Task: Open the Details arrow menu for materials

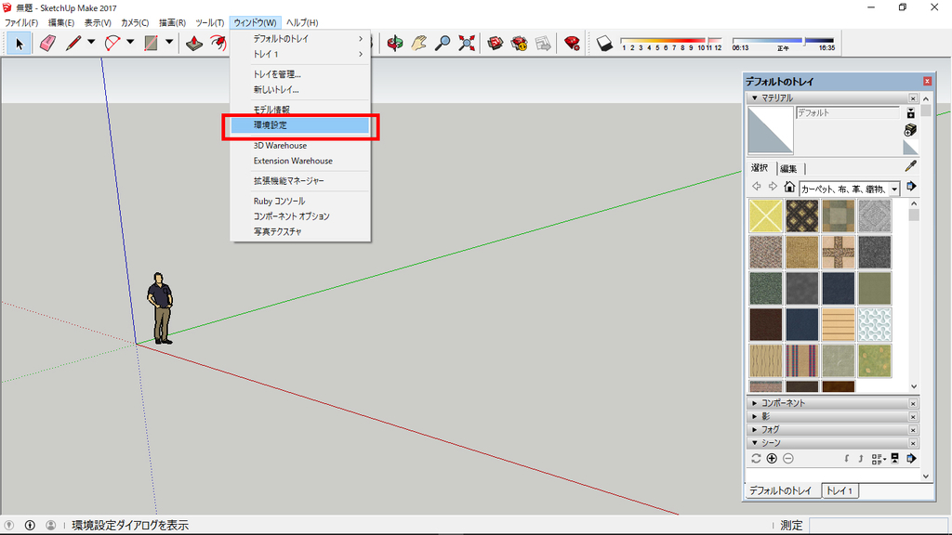Action: point(911,187)
